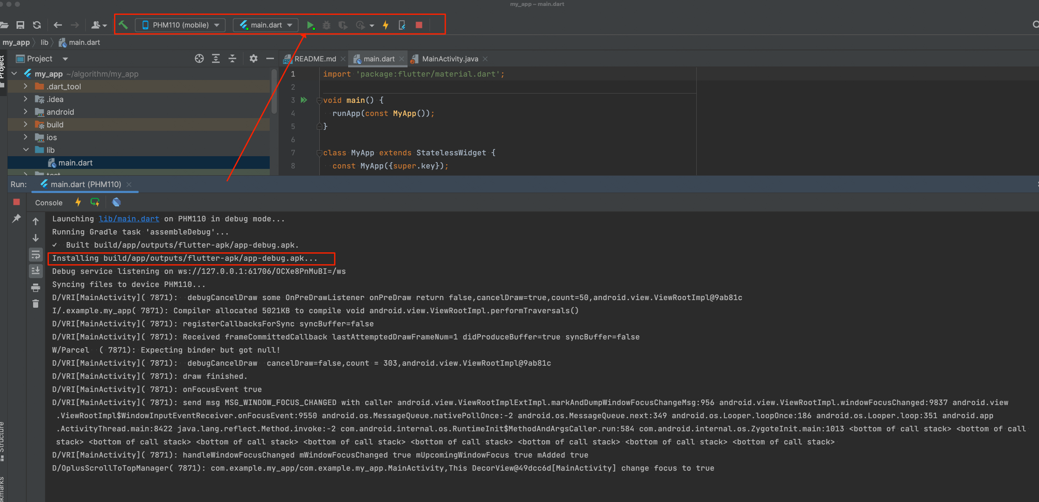
Task: Open Flutter DevTools blue icon in console
Action: (116, 202)
